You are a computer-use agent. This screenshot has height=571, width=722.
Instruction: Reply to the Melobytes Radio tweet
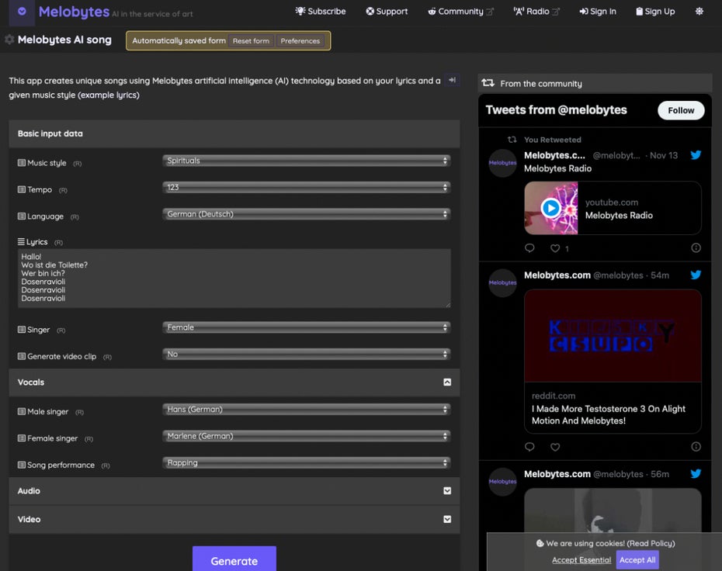(x=529, y=248)
